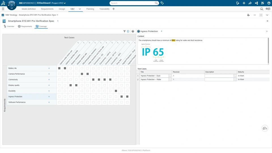272x153 pixels.
Task: Open the social network share icon
Action: click(x=256, y=3)
